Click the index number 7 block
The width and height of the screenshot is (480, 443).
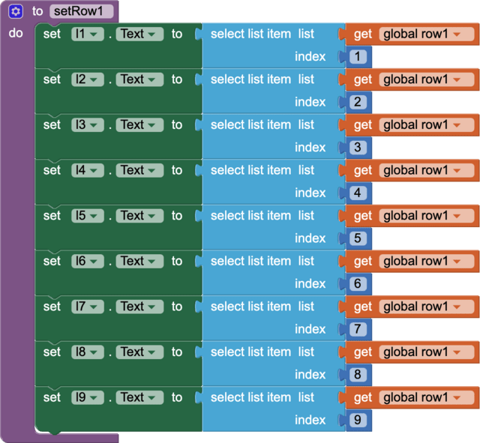358,329
